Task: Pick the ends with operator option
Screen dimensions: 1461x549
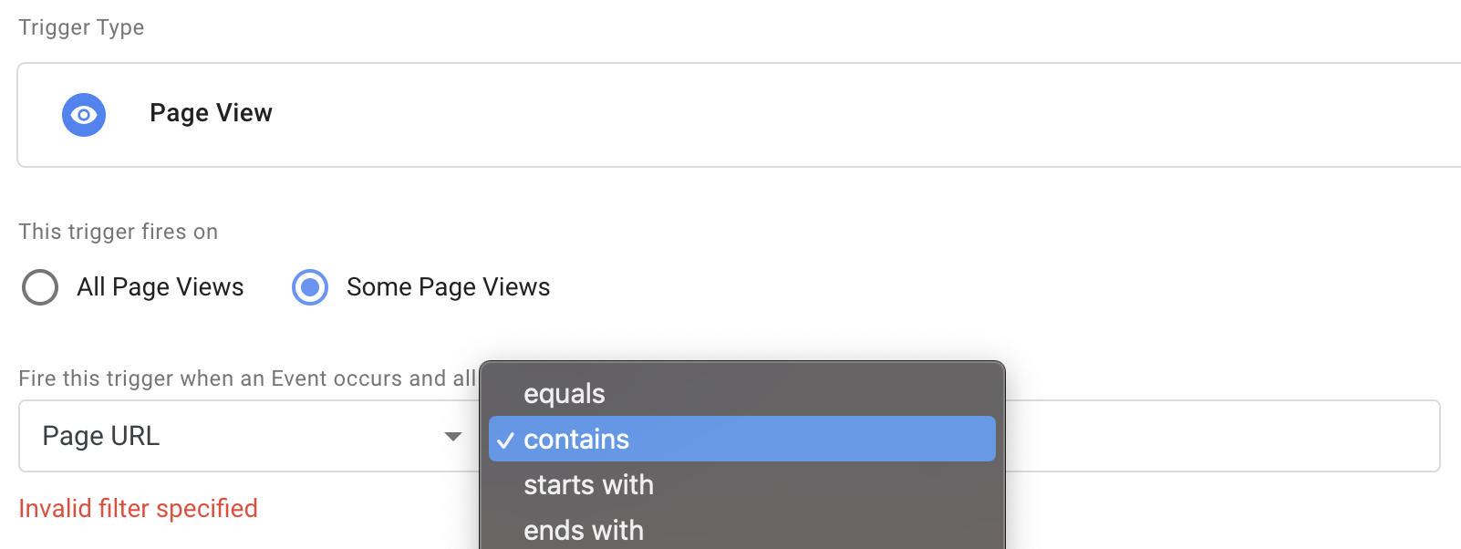Action: point(741,530)
